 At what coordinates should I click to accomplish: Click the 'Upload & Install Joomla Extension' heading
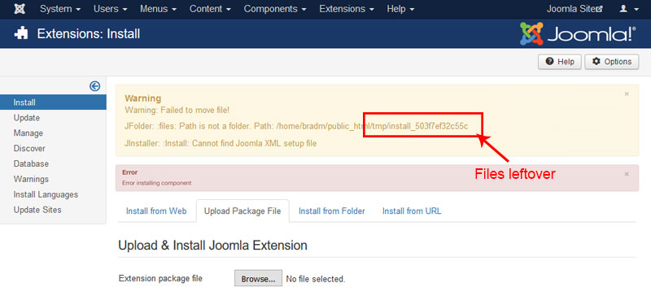coord(212,246)
